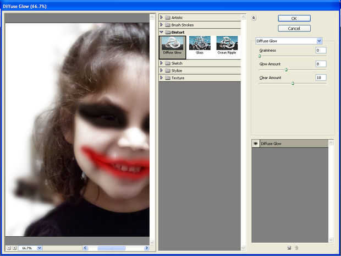The image size is (341, 256).
Task: Click the Clear Amount value field
Action: click(321, 78)
